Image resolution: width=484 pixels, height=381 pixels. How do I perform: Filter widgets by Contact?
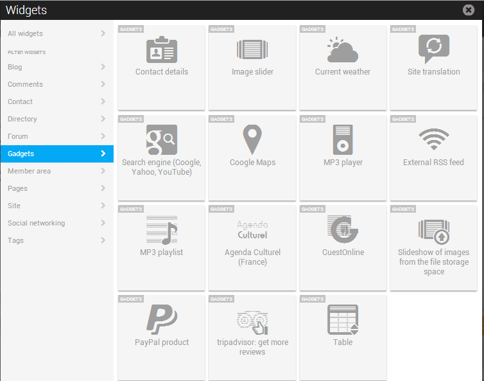pyautogui.click(x=56, y=102)
